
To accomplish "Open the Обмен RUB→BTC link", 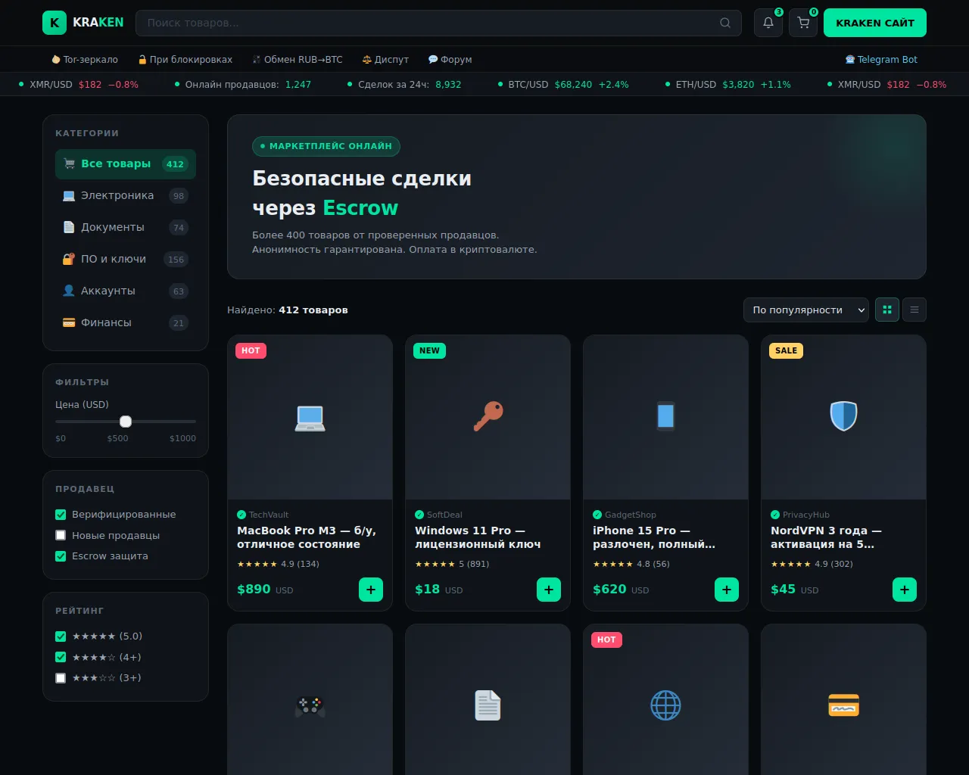I will 298,59.
